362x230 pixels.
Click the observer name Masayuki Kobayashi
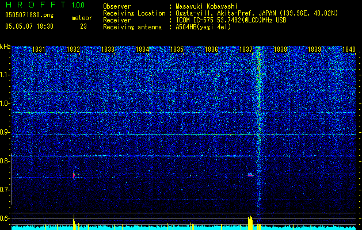(x=207, y=7)
